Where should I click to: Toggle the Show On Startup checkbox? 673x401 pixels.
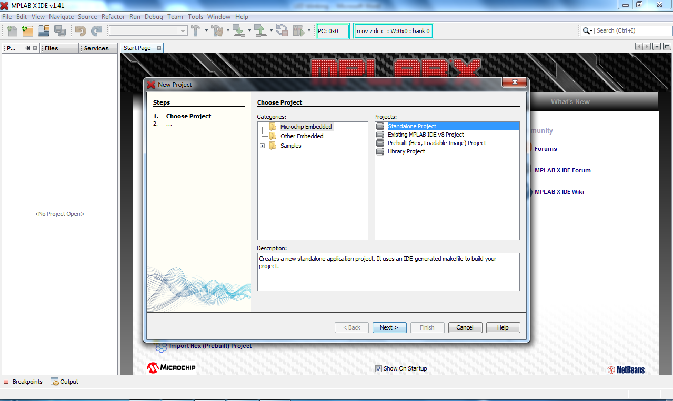pos(378,368)
